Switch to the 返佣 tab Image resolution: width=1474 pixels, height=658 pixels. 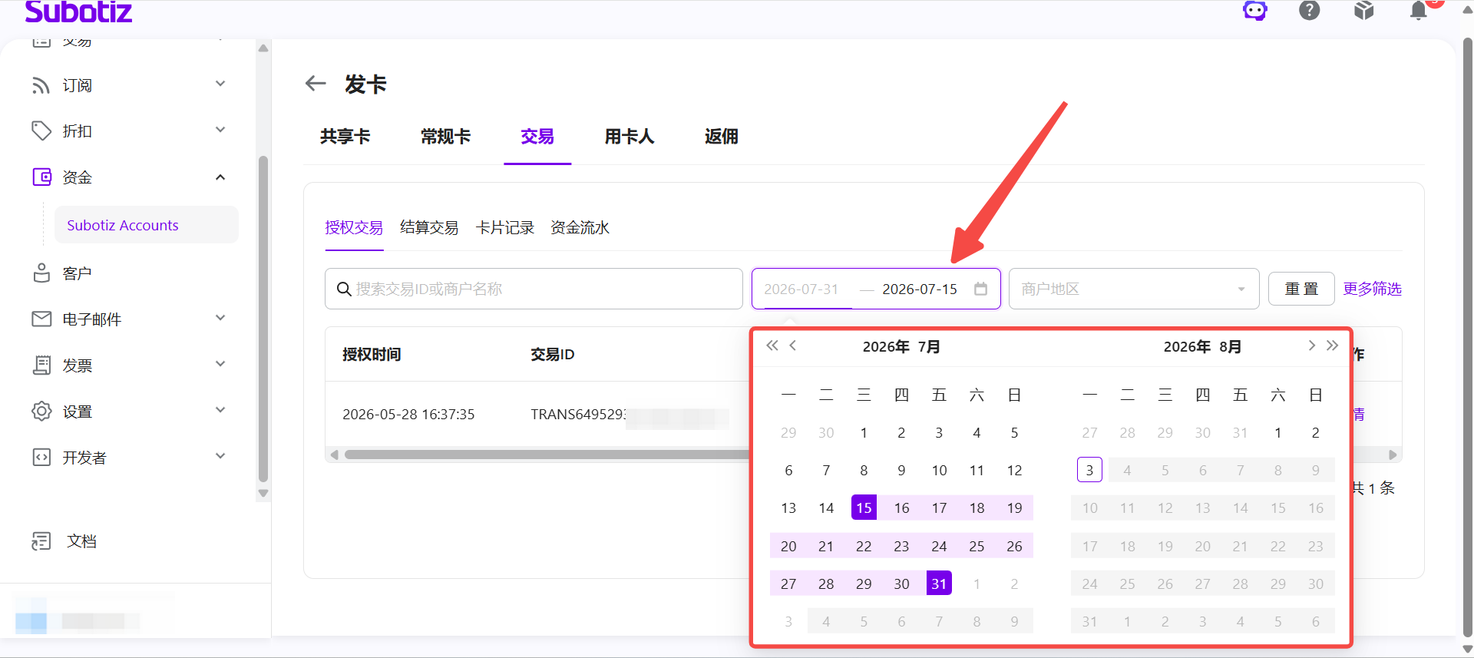pyautogui.click(x=722, y=137)
